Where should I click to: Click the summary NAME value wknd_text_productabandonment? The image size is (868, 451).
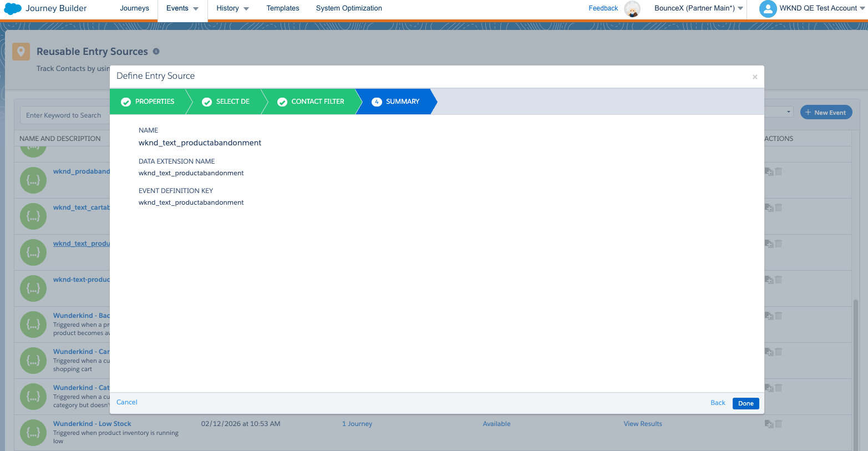coord(200,143)
